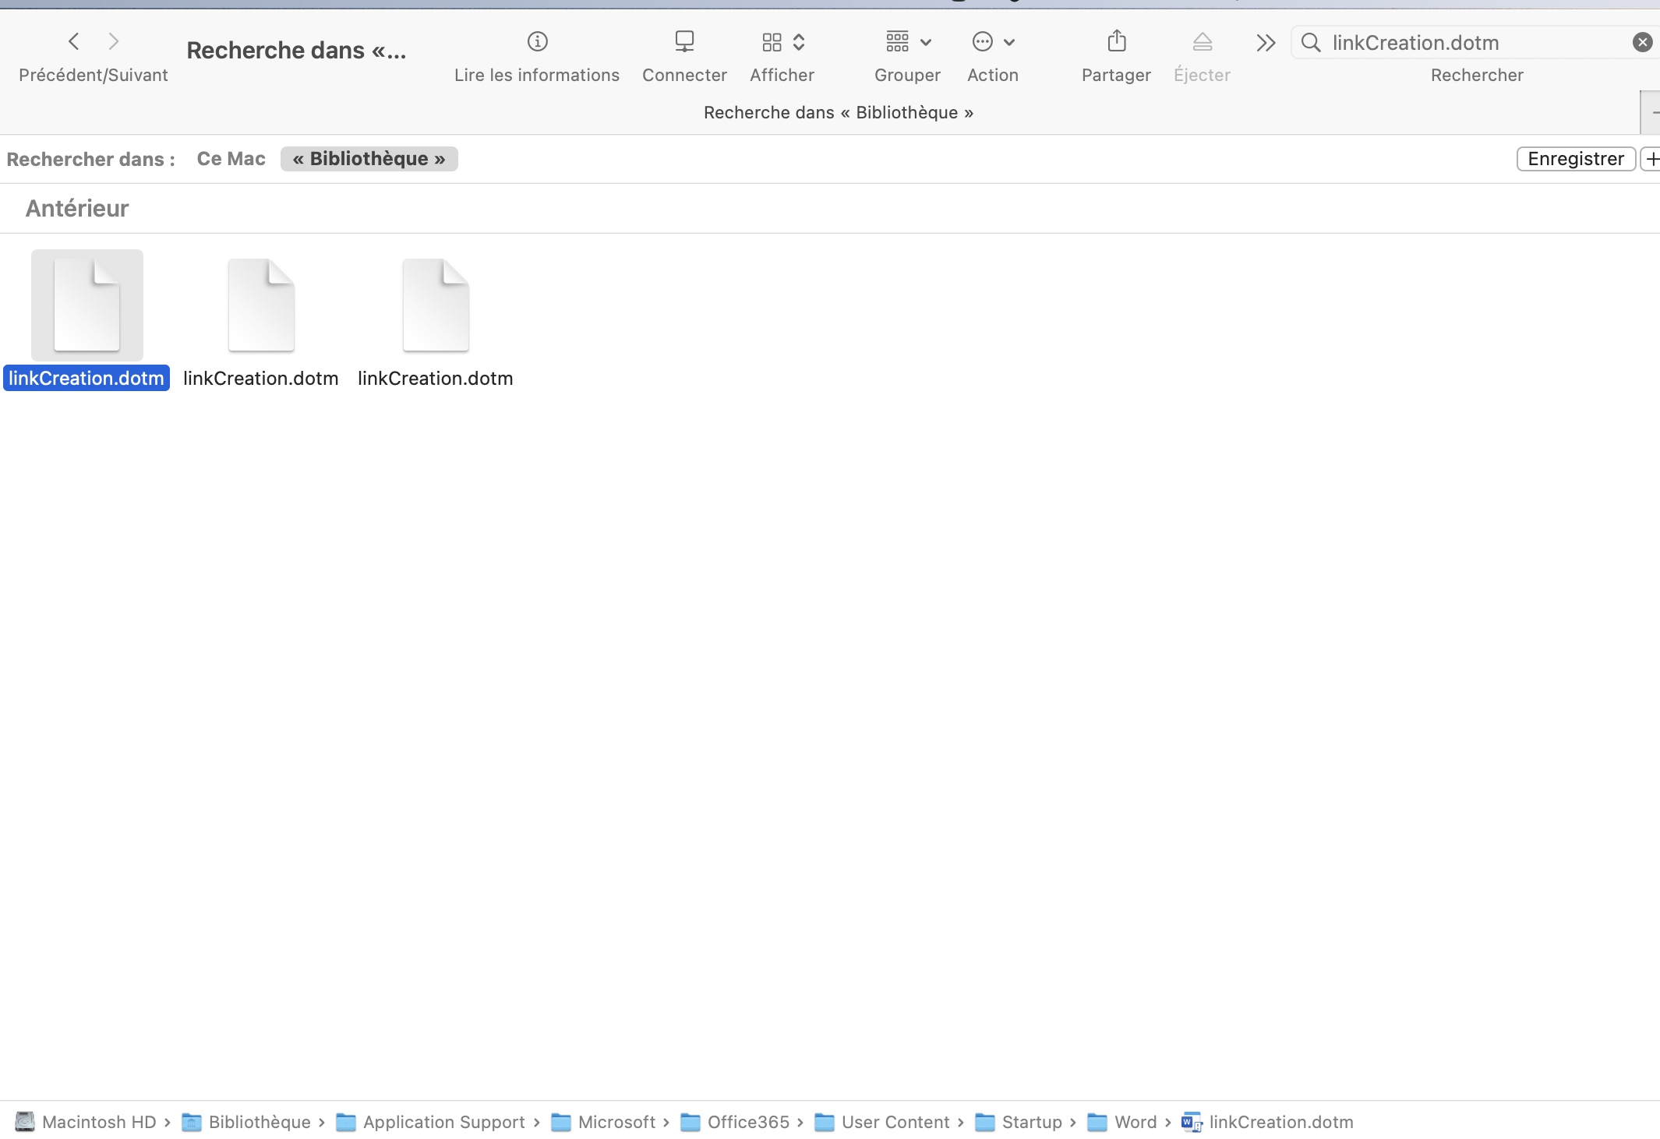
Task: Click the magnifying glass search icon
Action: 1311,43
